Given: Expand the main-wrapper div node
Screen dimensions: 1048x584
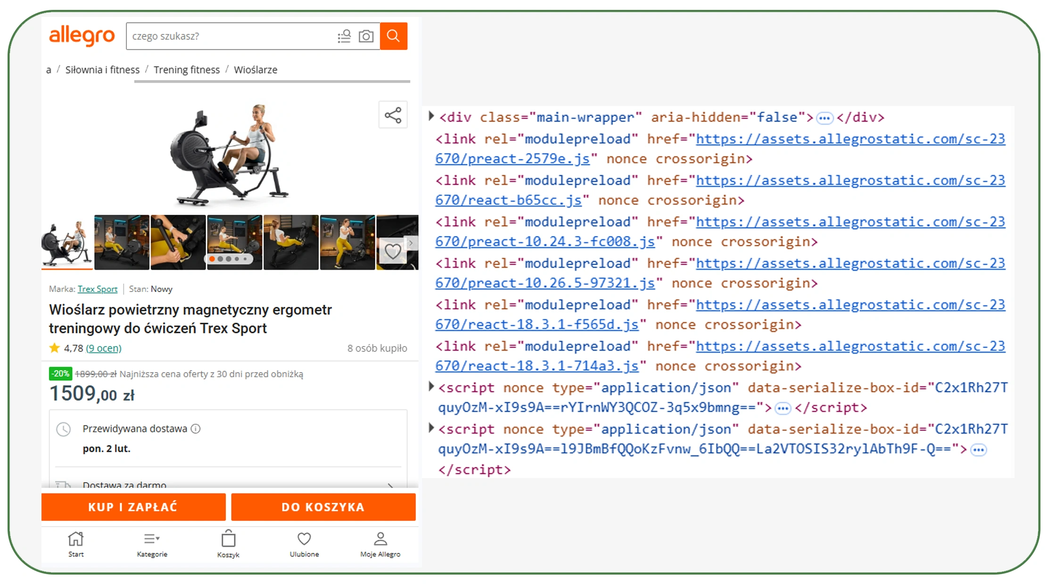Looking at the screenshot, I should click(431, 116).
